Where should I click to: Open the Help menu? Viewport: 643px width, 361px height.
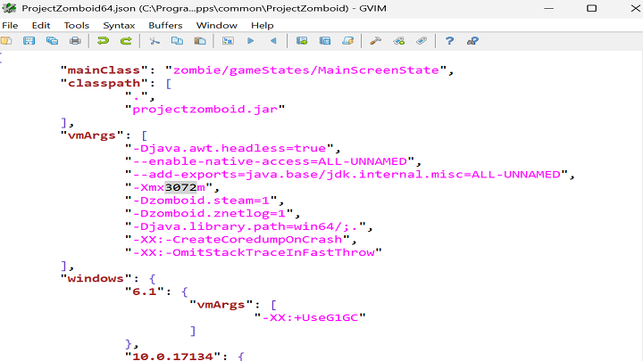point(263,25)
